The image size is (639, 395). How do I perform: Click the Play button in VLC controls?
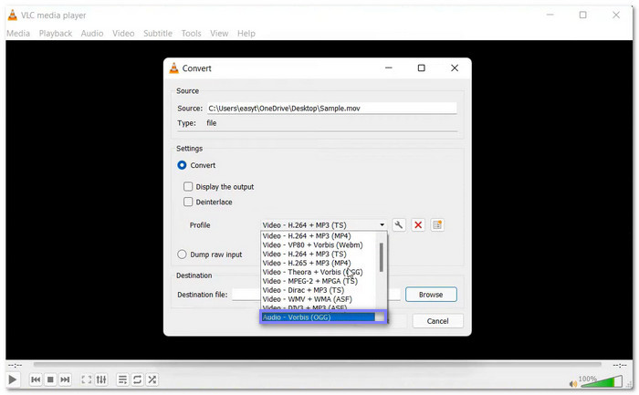click(x=12, y=379)
